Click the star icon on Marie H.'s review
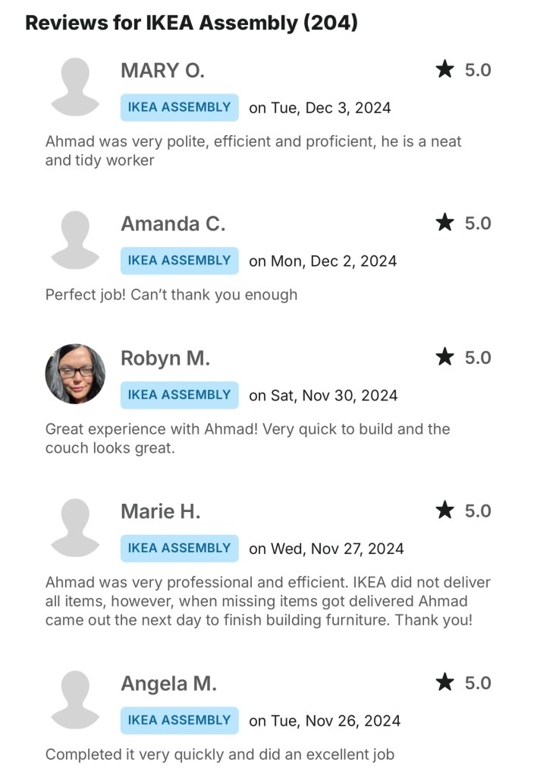This screenshot has height=778, width=537. pos(444,511)
